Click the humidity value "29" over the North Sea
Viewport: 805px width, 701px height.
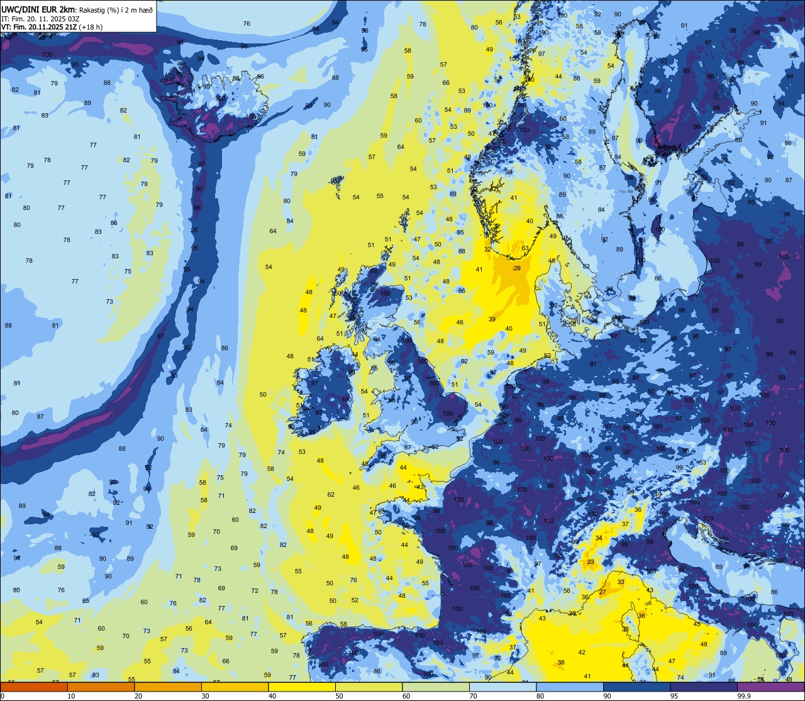coord(517,268)
